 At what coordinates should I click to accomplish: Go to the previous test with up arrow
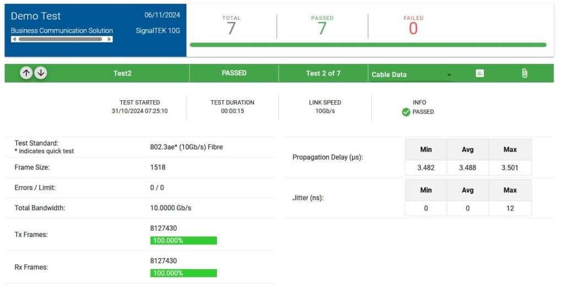pos(26,73)
